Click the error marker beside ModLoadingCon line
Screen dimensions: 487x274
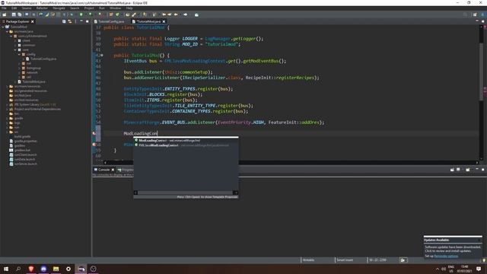pyautogui.click(x=94, y=133)
